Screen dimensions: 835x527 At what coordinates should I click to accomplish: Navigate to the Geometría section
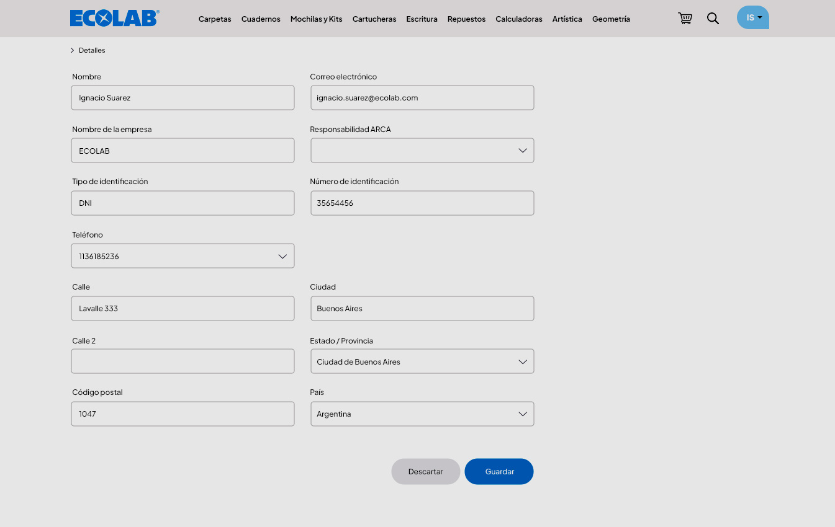611,19
